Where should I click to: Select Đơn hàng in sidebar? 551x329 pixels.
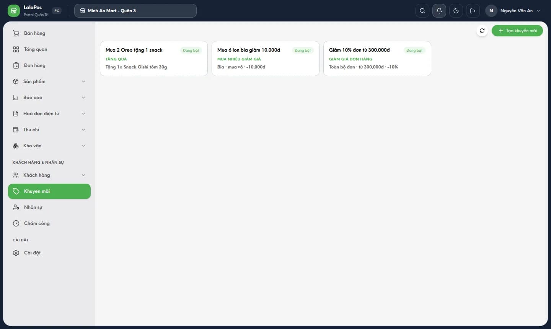tap(49, 65)
